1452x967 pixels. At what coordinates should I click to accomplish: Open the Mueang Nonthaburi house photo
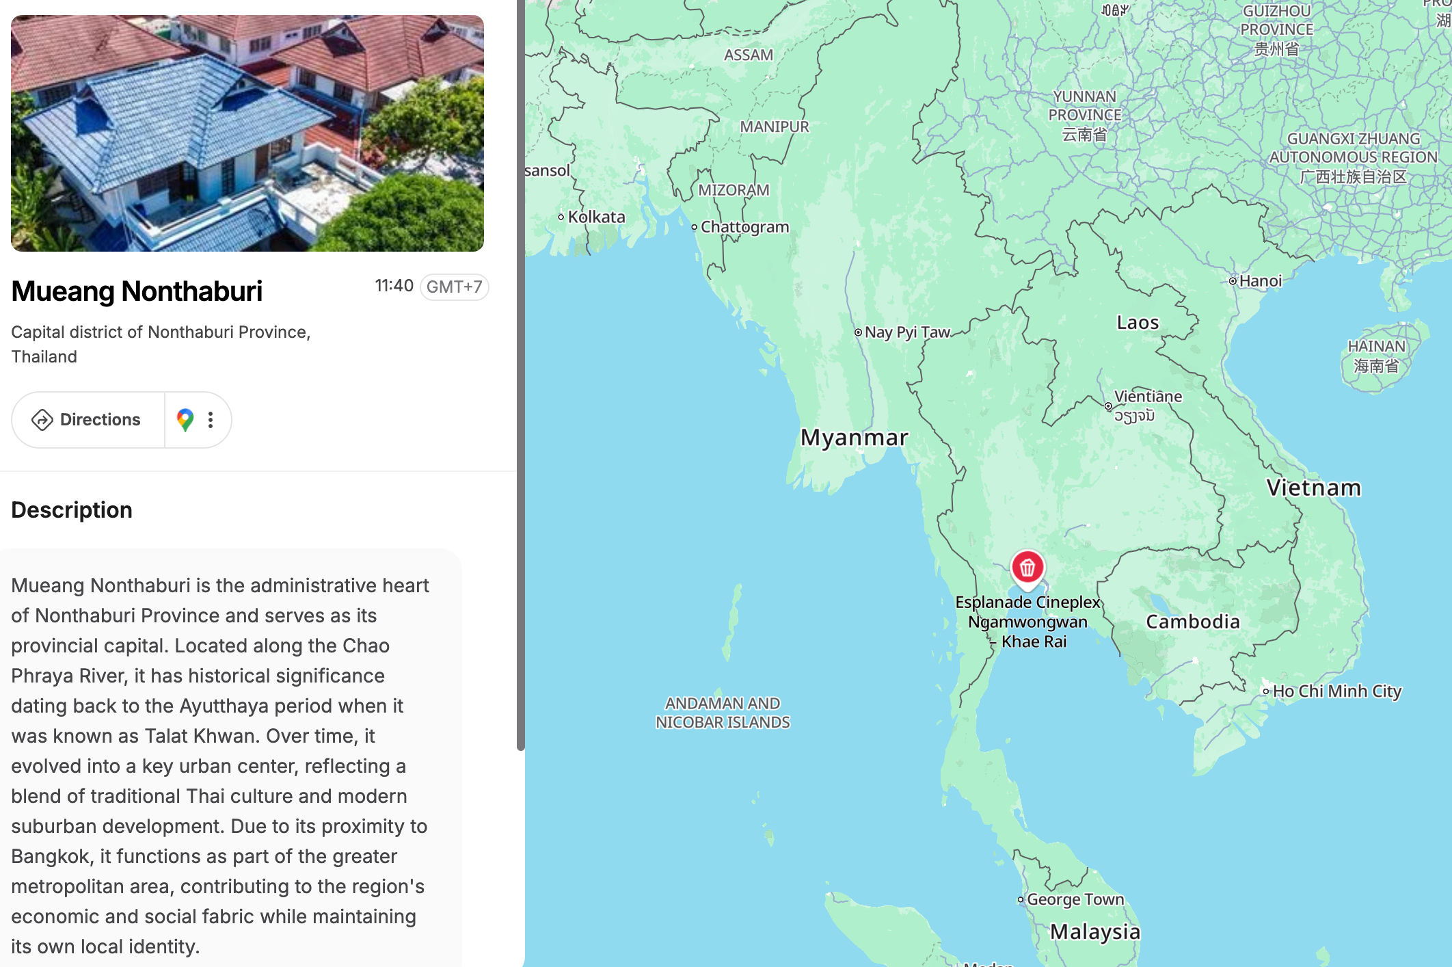click(x=247, y=133)
